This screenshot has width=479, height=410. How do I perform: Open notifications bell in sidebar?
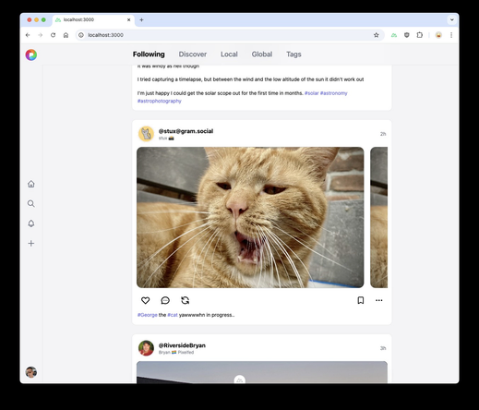(x=31, y=223)
